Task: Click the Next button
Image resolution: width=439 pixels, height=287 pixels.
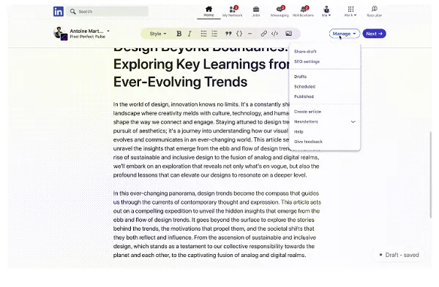Action: (375, 34)
